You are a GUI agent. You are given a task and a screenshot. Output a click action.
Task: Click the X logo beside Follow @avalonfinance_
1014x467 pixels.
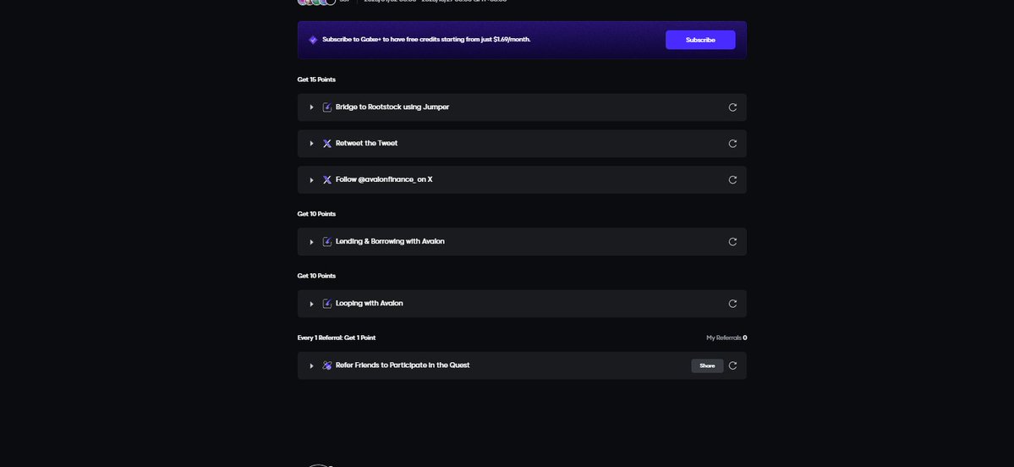[x=327, y=180]
